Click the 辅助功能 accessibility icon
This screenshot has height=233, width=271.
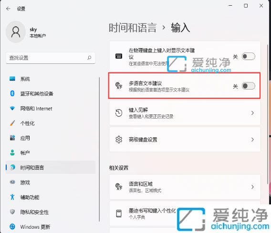coord(12,197)
